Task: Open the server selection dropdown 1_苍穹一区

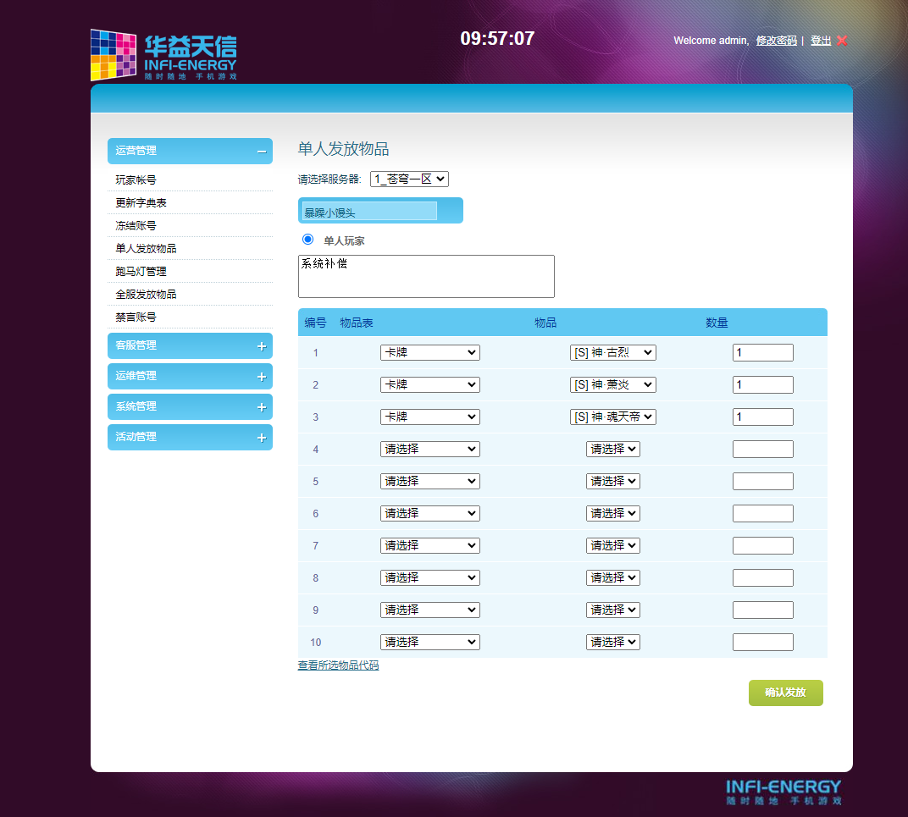Action: [409, 179]
